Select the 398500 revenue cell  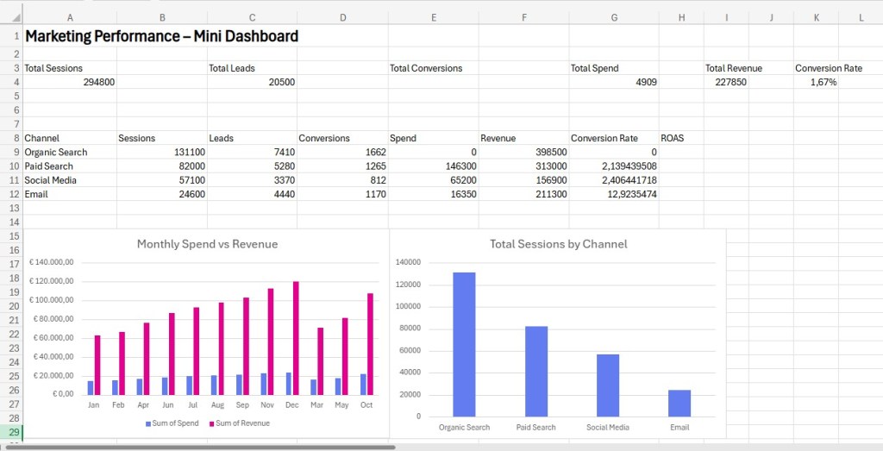pyautogui.click(x=523, y=152)
